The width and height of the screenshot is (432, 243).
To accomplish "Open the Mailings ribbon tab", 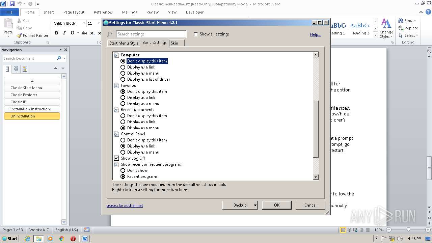I will pos(130,12).
